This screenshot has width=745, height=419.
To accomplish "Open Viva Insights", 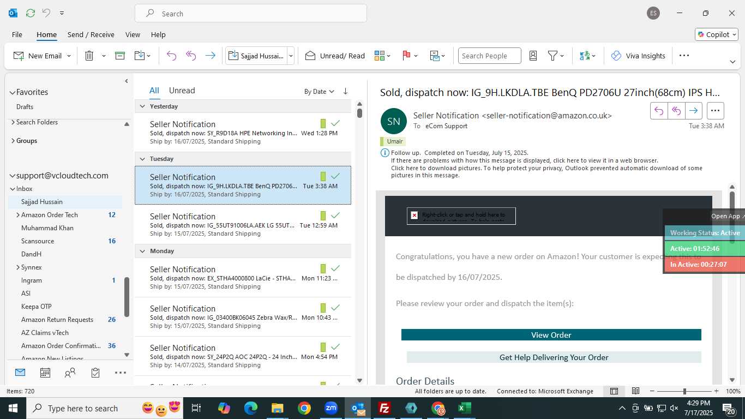I will 638,56.
